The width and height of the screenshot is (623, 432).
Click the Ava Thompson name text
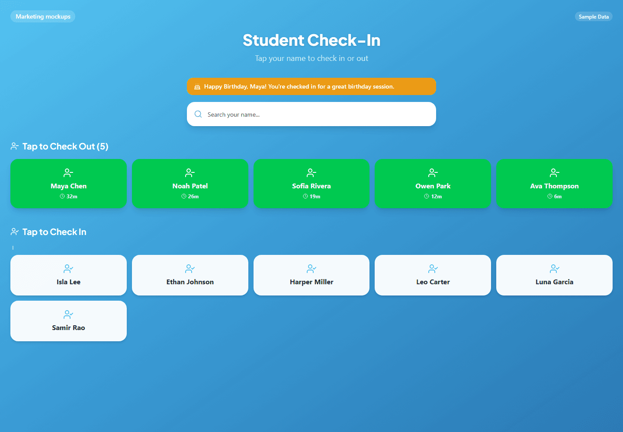(x=554, y=186)
